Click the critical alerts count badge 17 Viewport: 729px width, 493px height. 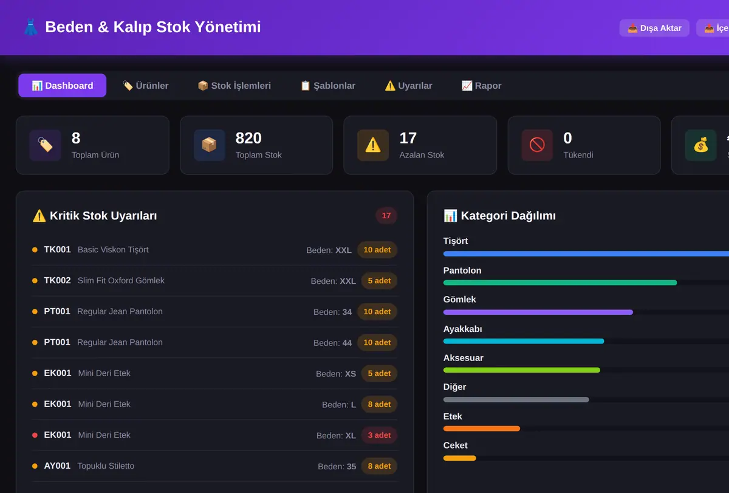[x=386, y=216]
